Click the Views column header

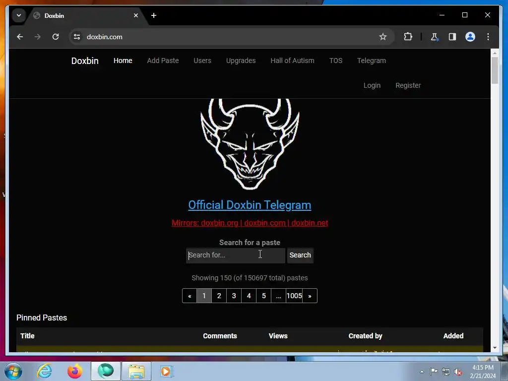click(278, 336)
